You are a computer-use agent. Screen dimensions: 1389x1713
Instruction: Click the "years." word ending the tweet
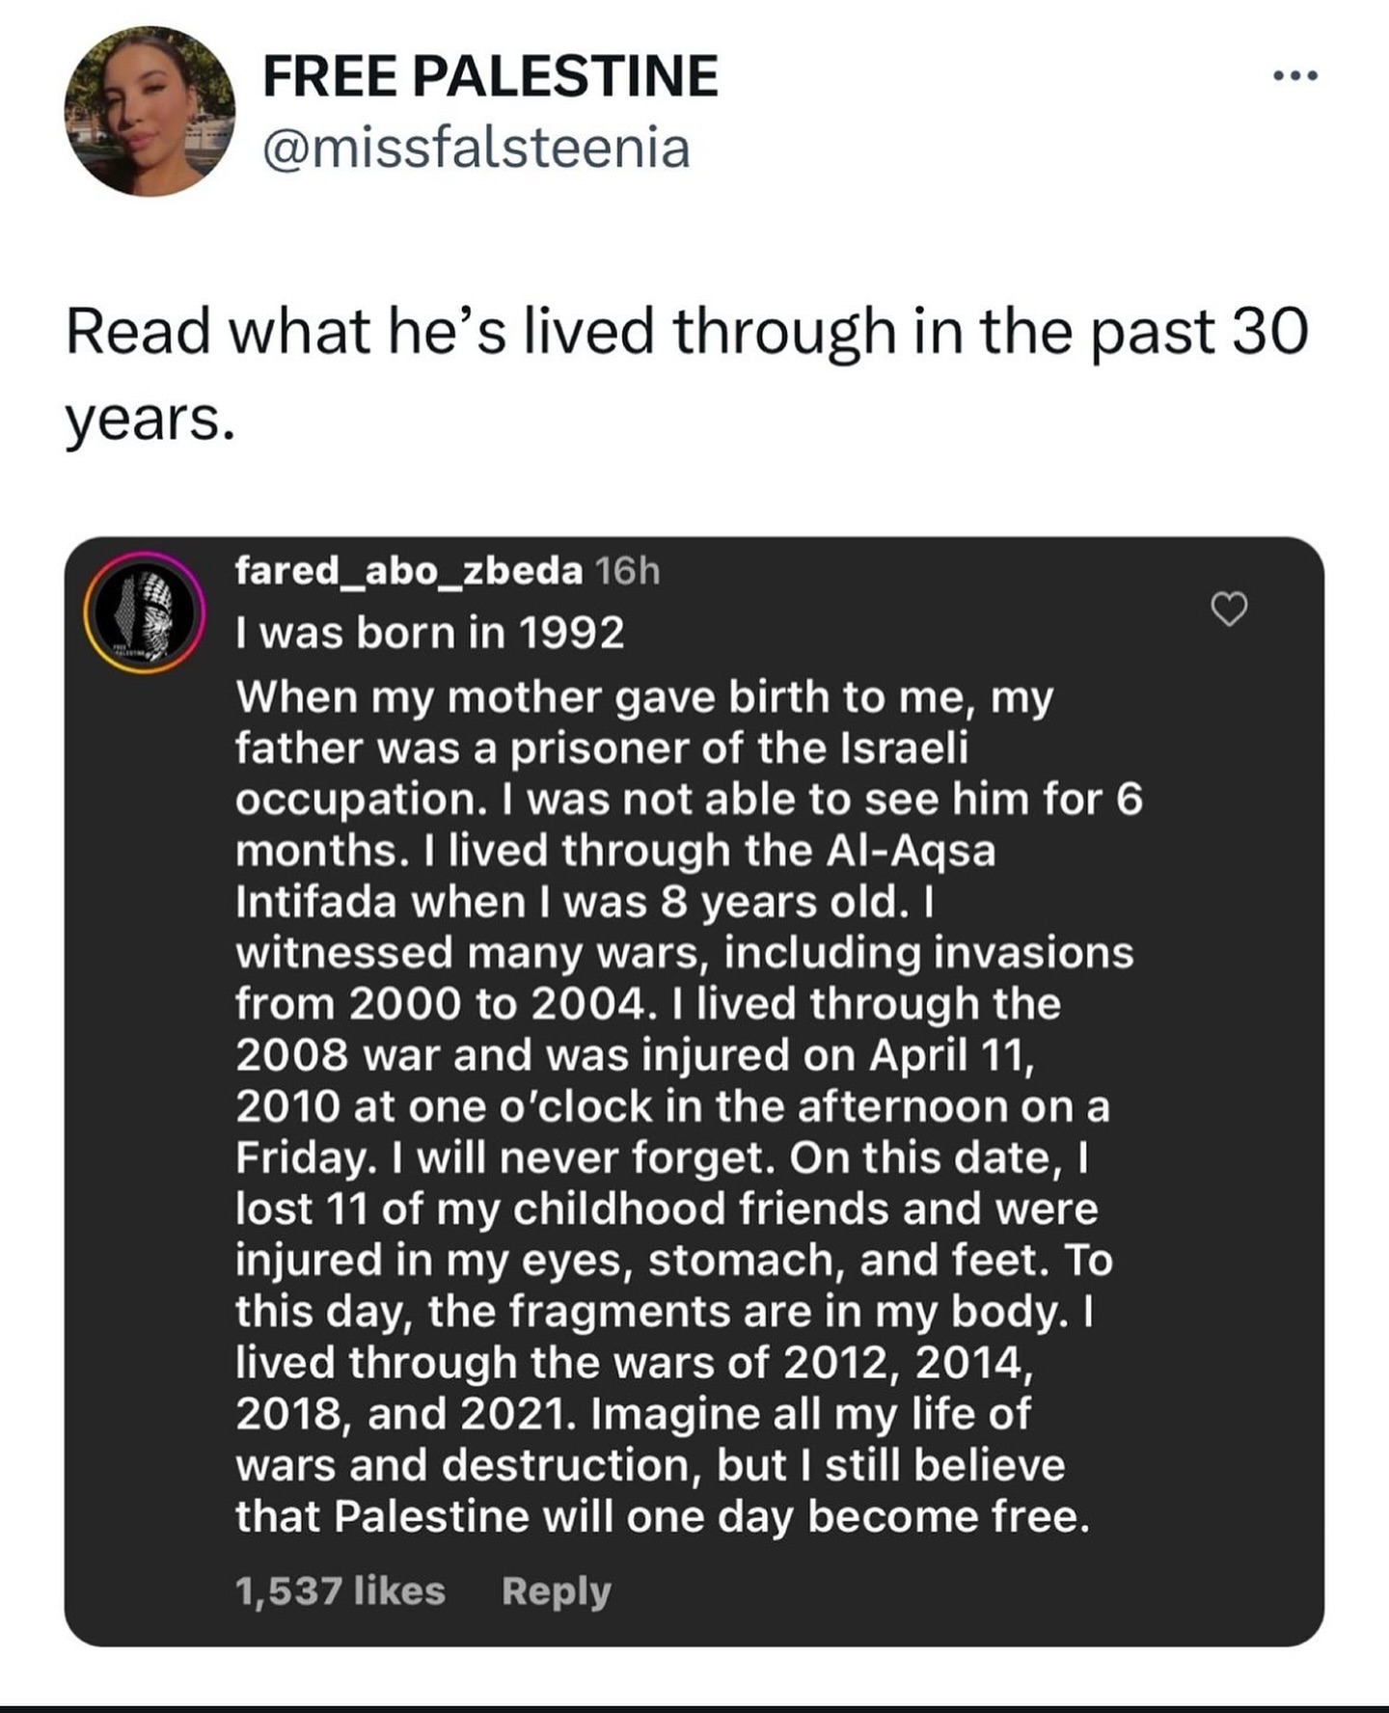150,420
